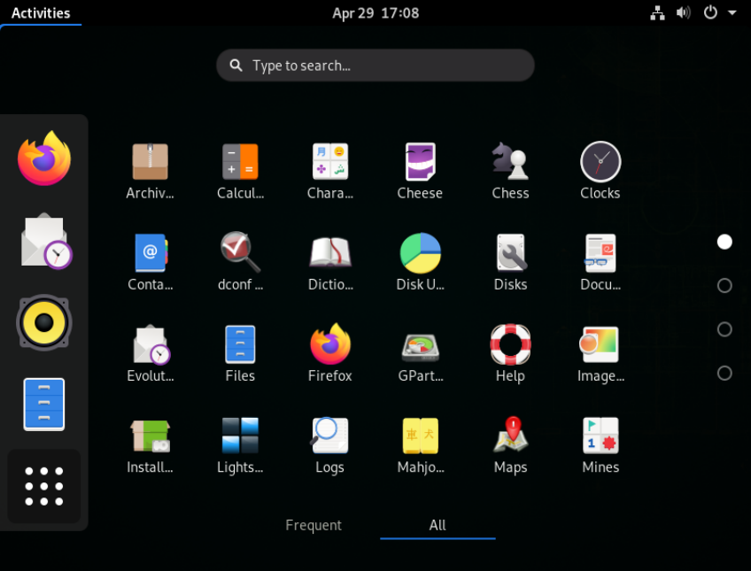The width and height of the screenshot is (751, 571).
Task: Open Evolution mail from the dock
Action: pyautogui.click(x=45, y=241)
